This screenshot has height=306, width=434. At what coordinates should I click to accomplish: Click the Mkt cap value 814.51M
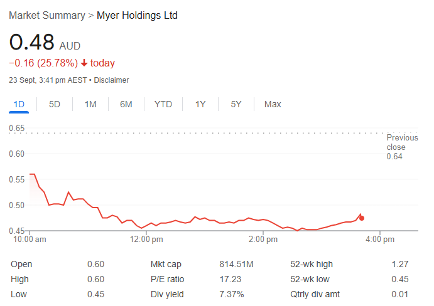coord(237,264)
